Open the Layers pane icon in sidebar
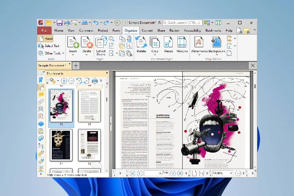Image resolution: width=294 pixels, height=196 pixels. pos(41,124)
